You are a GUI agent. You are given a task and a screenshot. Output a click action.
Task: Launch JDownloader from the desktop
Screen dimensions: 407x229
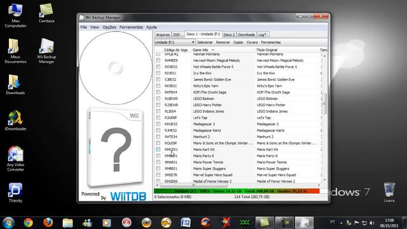tap(15, 120)
